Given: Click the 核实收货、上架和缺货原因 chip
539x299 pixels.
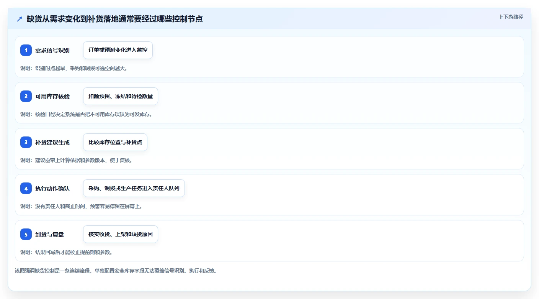Looking at the screenshot, I should point(121,234).
